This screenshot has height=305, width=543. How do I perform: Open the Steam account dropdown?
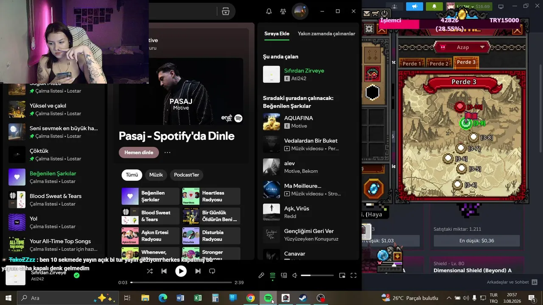tap(469, 6)
